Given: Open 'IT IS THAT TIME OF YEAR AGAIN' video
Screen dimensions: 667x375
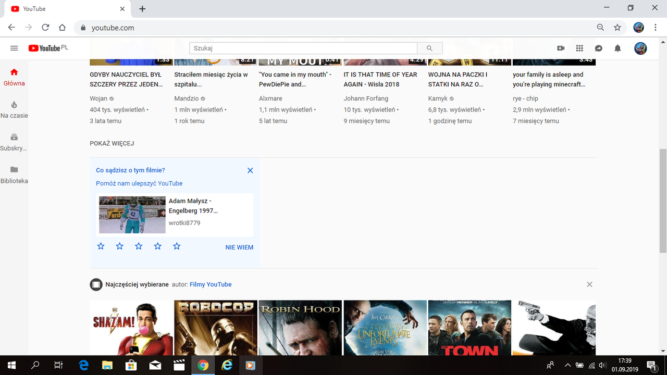Looking at the screenshot, I should click(380, 79).
